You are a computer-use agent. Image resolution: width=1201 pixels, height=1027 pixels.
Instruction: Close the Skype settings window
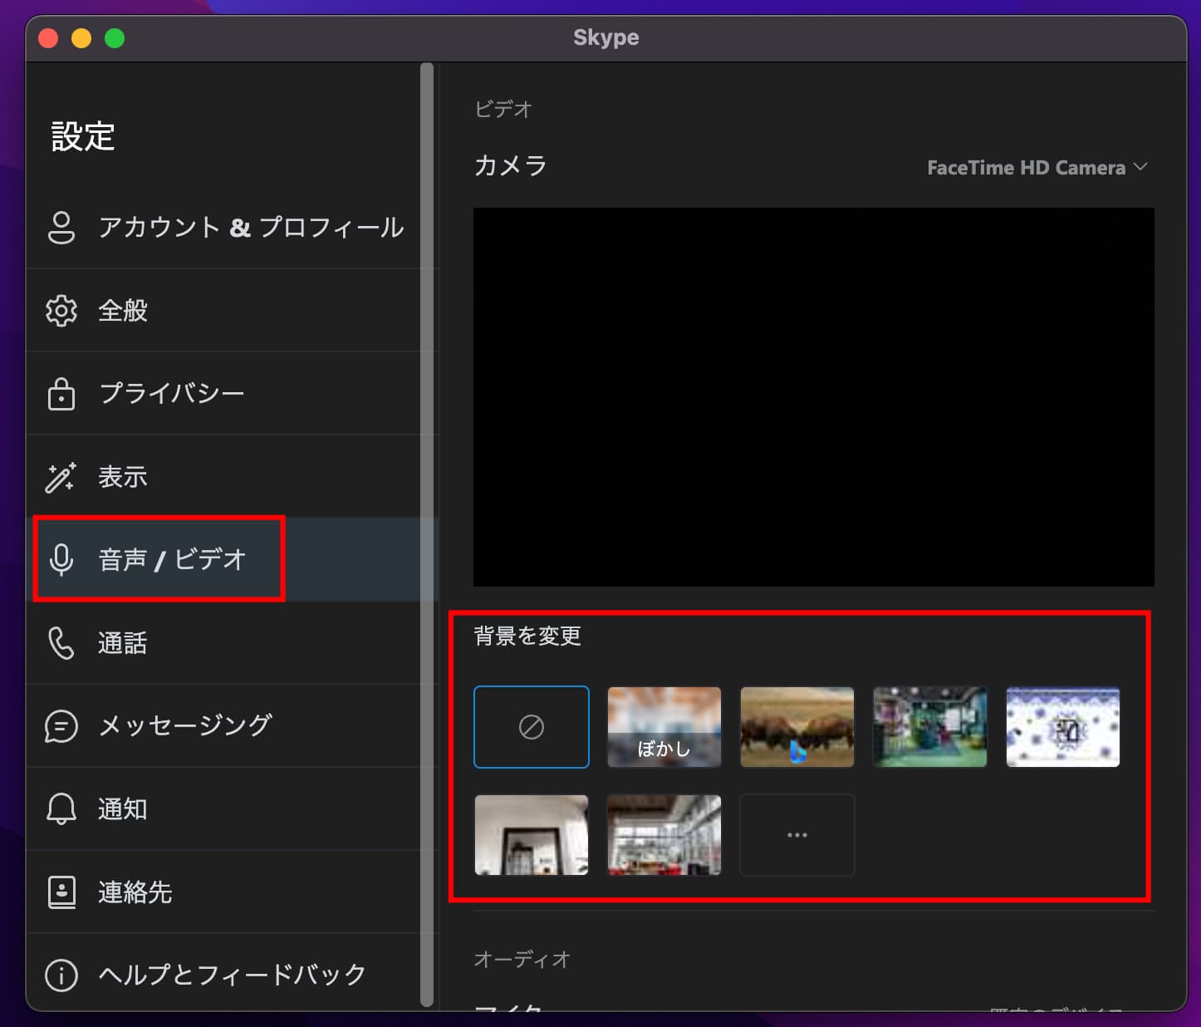[48, 38]
